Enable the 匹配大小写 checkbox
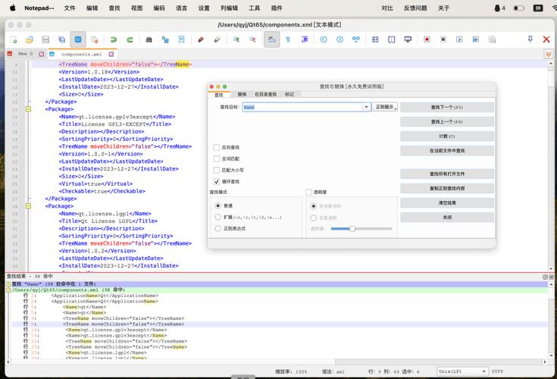 [217, 171]
